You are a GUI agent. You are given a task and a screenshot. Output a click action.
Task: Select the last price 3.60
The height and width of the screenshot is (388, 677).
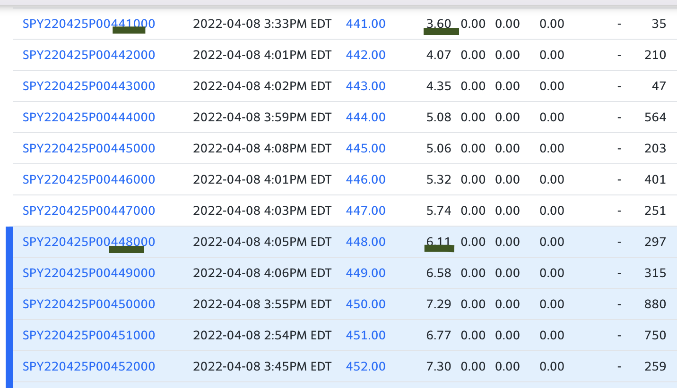point(439,24)
